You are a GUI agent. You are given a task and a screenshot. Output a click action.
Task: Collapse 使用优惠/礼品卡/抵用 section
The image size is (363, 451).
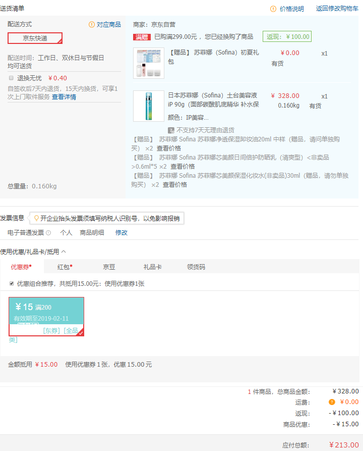64,252
